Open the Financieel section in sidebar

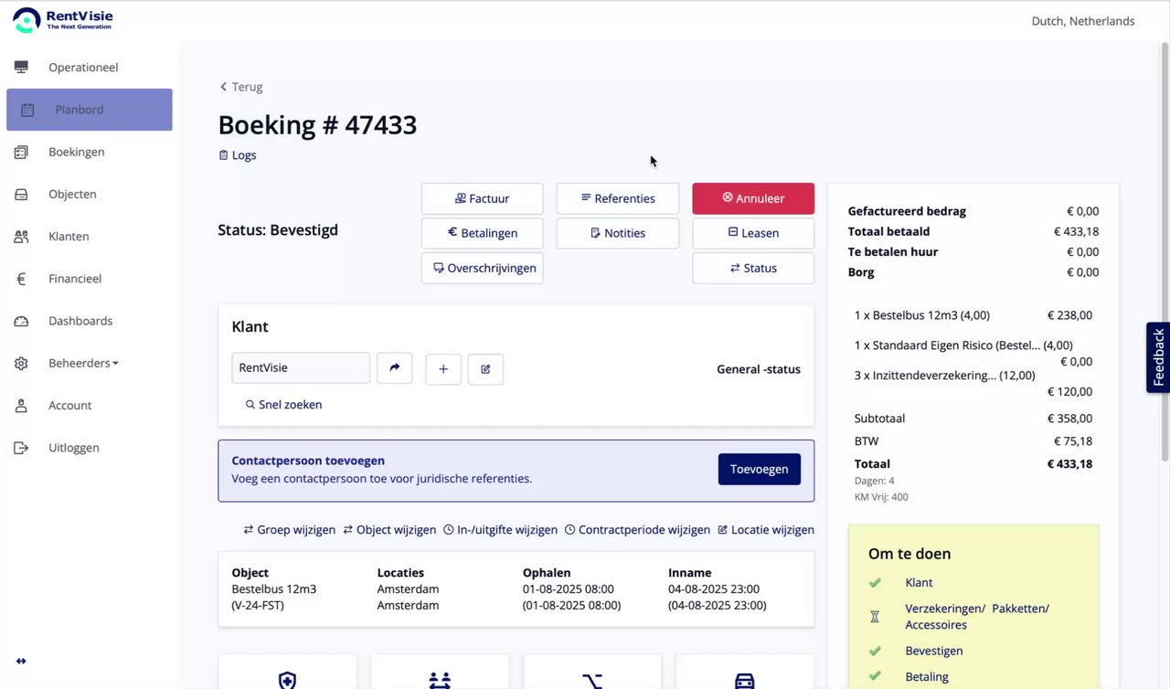pos(75,279)
